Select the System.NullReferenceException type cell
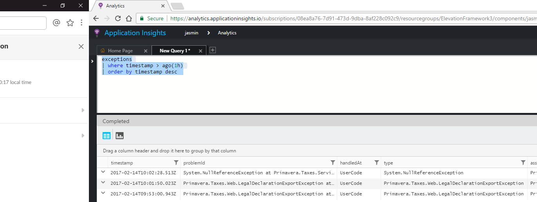This screenshot has height=202, width=537. click(423, 173)
